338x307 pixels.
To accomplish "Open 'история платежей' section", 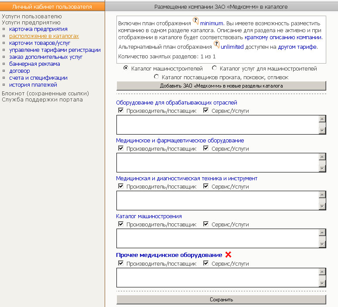I will 33,85.
